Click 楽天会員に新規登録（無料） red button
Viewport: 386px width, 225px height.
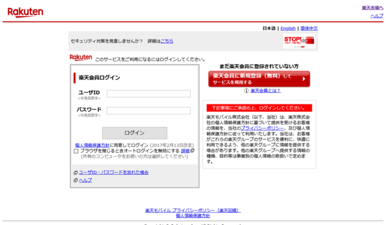(x=259, y=79)
